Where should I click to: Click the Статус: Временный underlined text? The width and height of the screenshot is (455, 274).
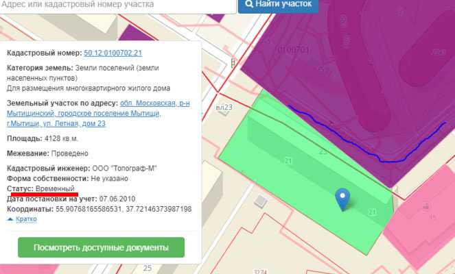[x=40, y=188]
